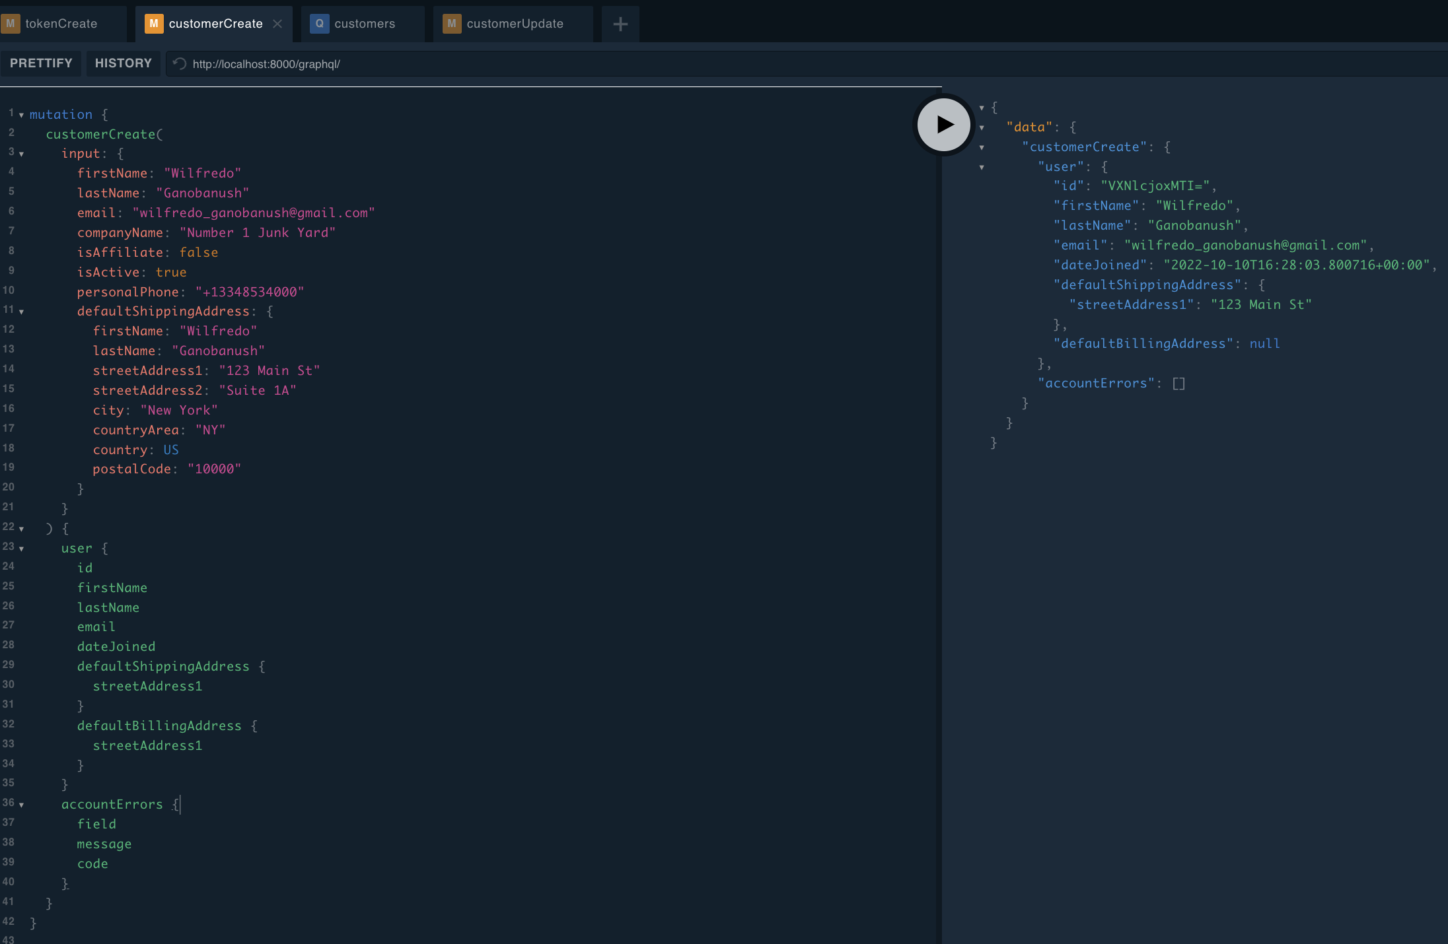
Task: Click the PRETTIFY button
Action: pyautogui.click(x=41, y=63)
